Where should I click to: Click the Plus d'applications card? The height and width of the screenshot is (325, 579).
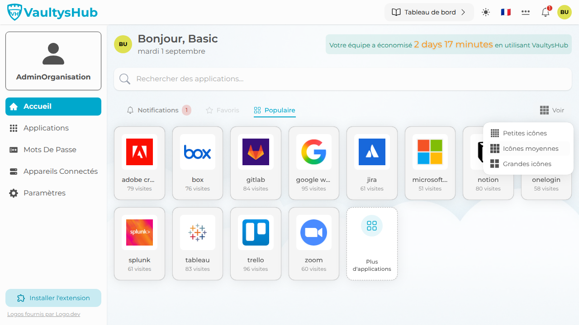(372, 244)
